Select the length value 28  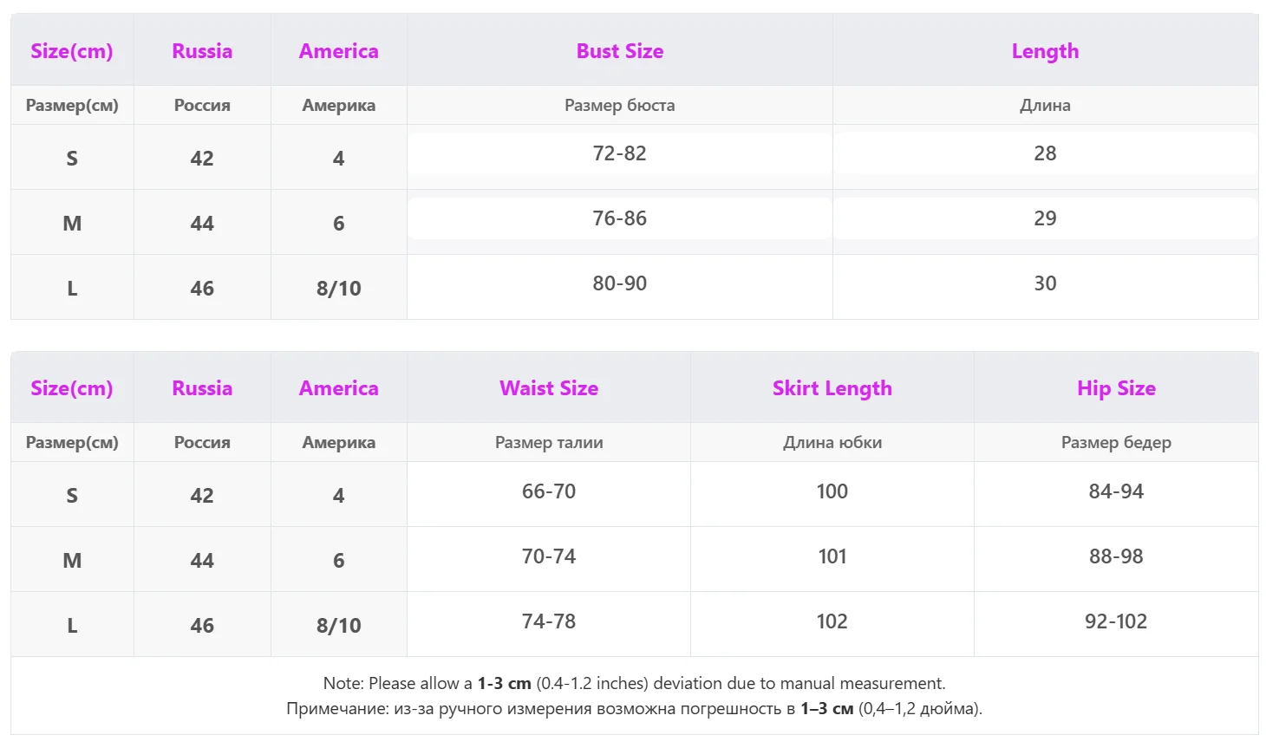point(1045,153)
